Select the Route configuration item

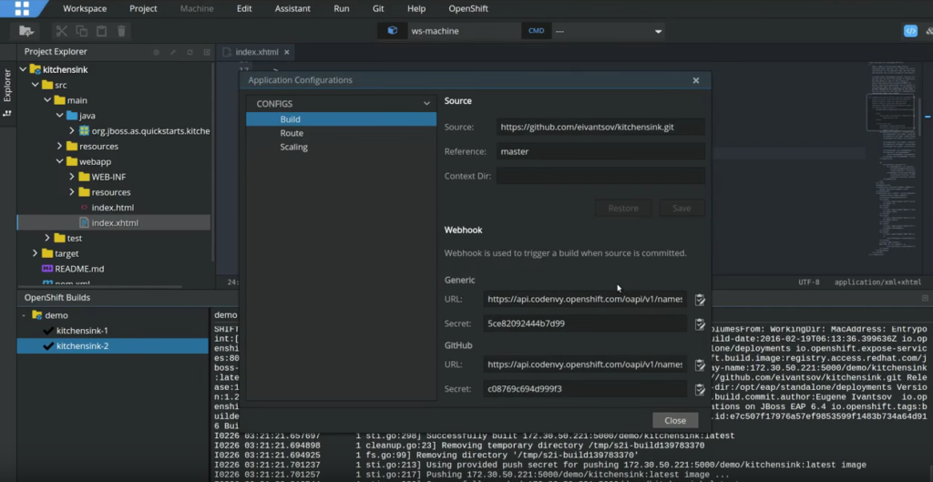292,133
